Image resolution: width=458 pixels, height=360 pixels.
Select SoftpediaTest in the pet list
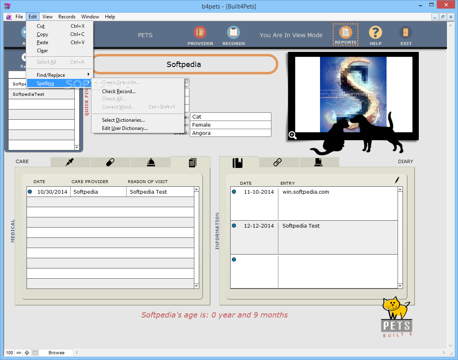pyautogui.click(x=42, y=94)
